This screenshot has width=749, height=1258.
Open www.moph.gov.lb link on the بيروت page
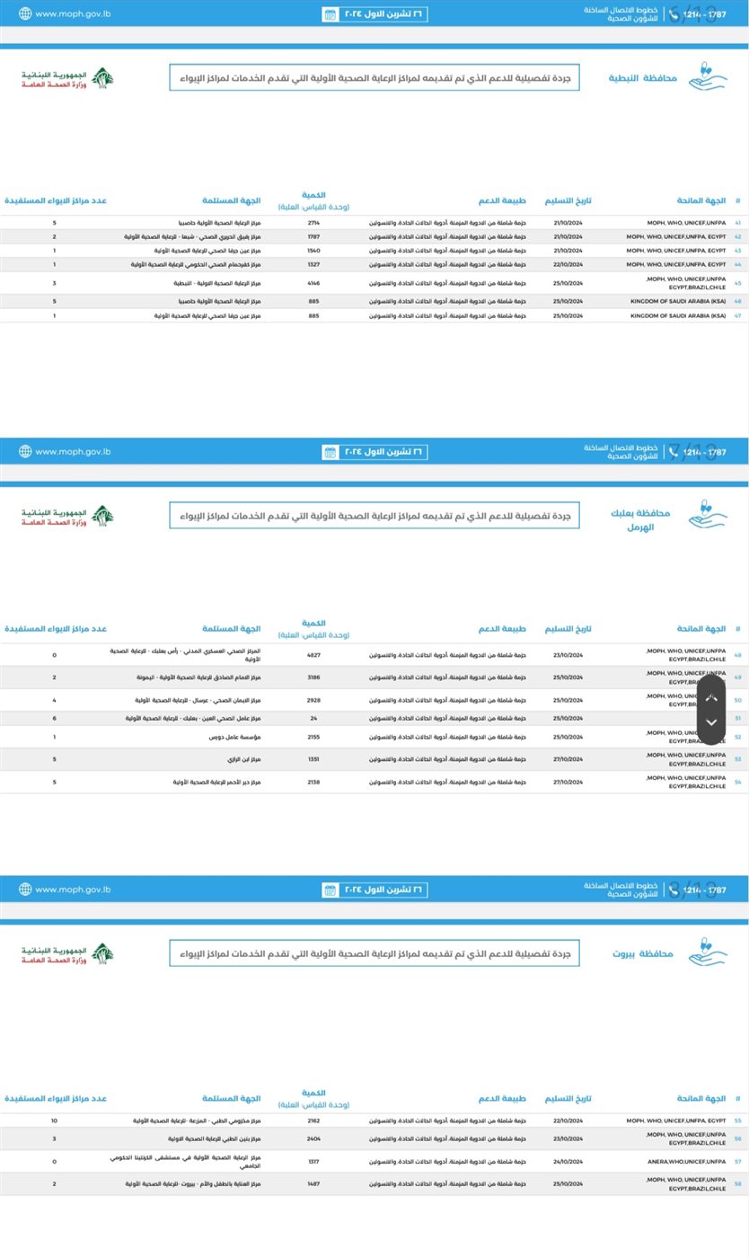point(73,890)
